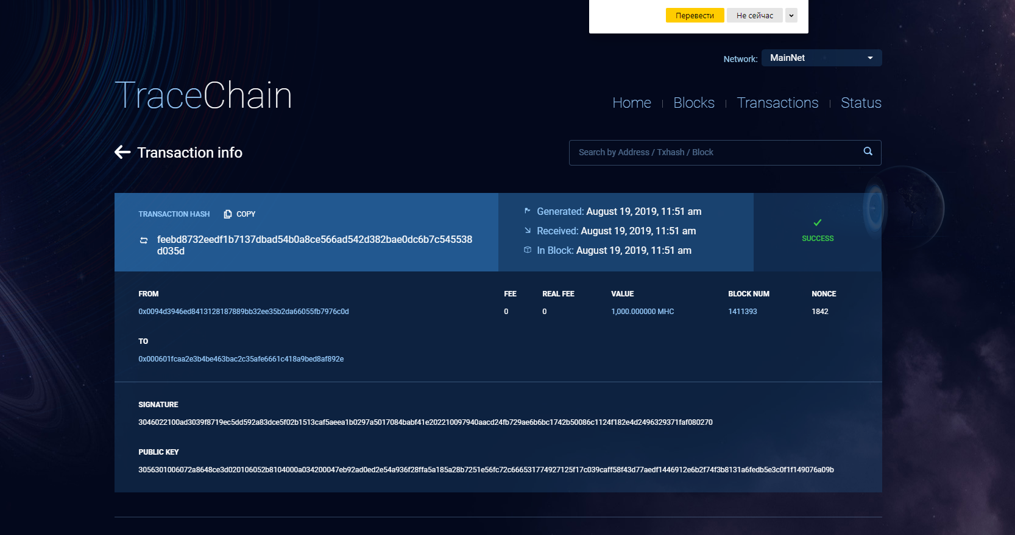This screenshot has width=1015, height=535.
Task: Click the PUBLIC KEY label
Action: point(158,452)
